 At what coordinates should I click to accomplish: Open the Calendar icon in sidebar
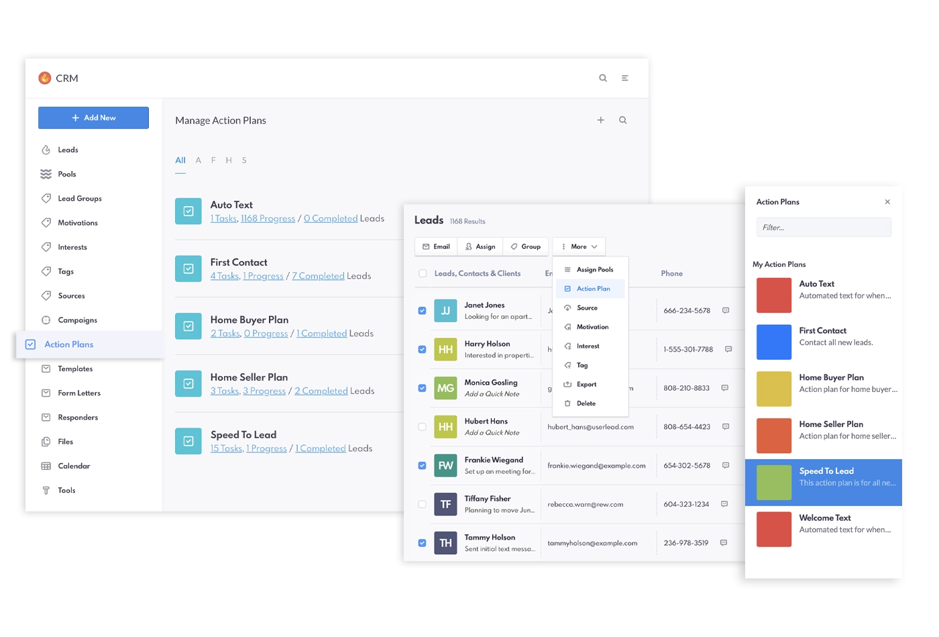point(46,466)
